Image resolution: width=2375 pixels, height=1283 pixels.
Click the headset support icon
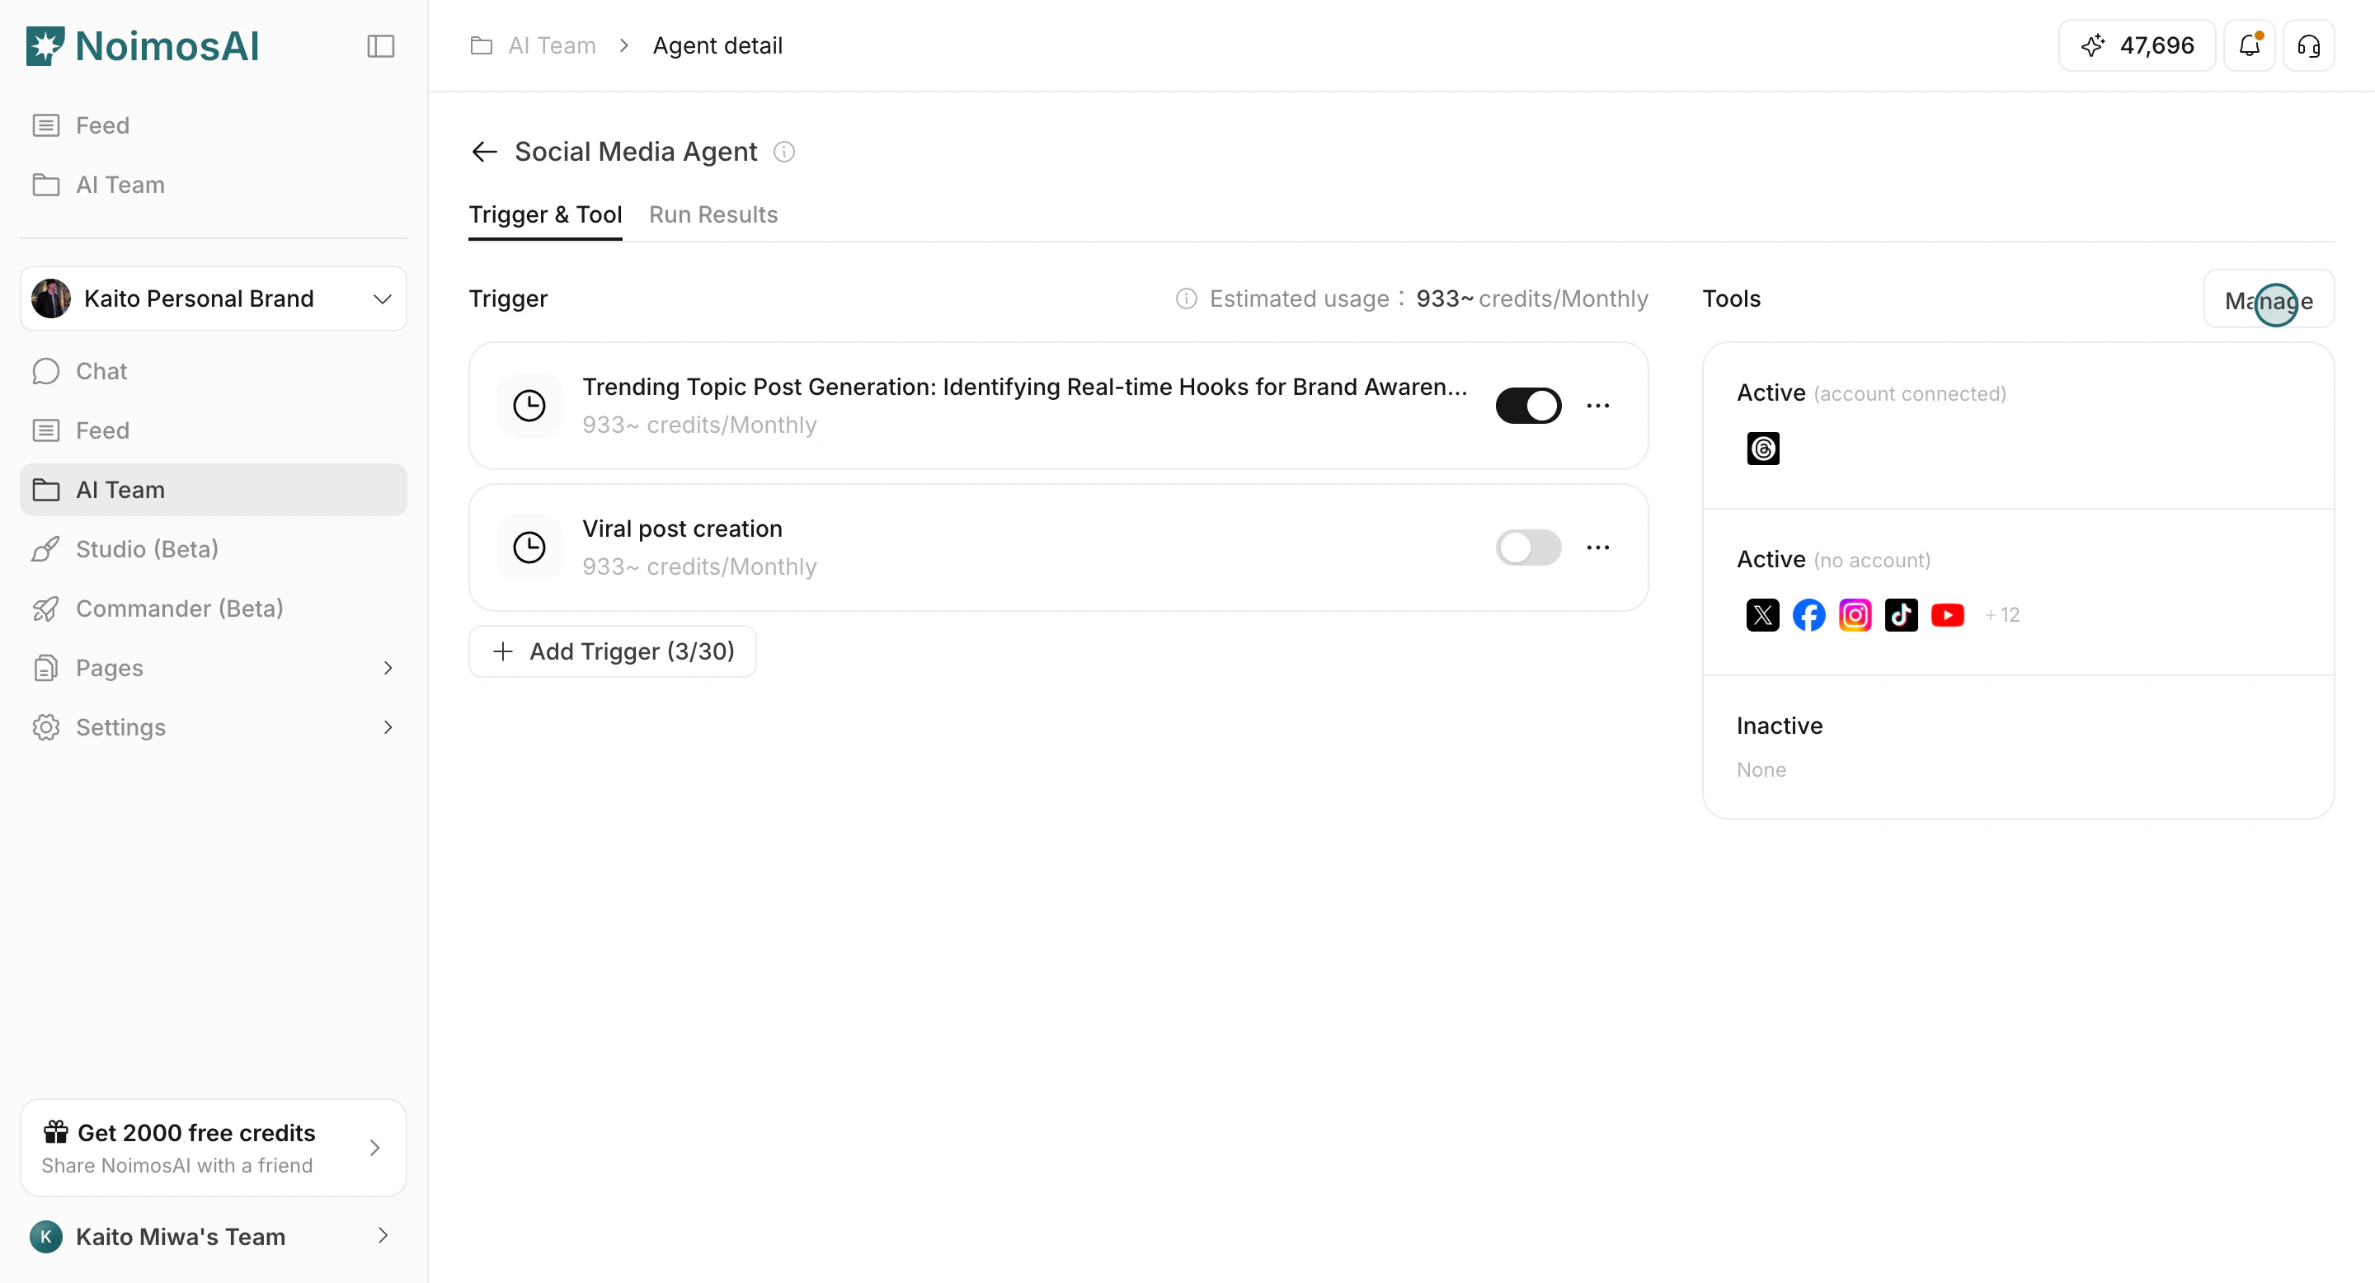(x=2309, y=45)
